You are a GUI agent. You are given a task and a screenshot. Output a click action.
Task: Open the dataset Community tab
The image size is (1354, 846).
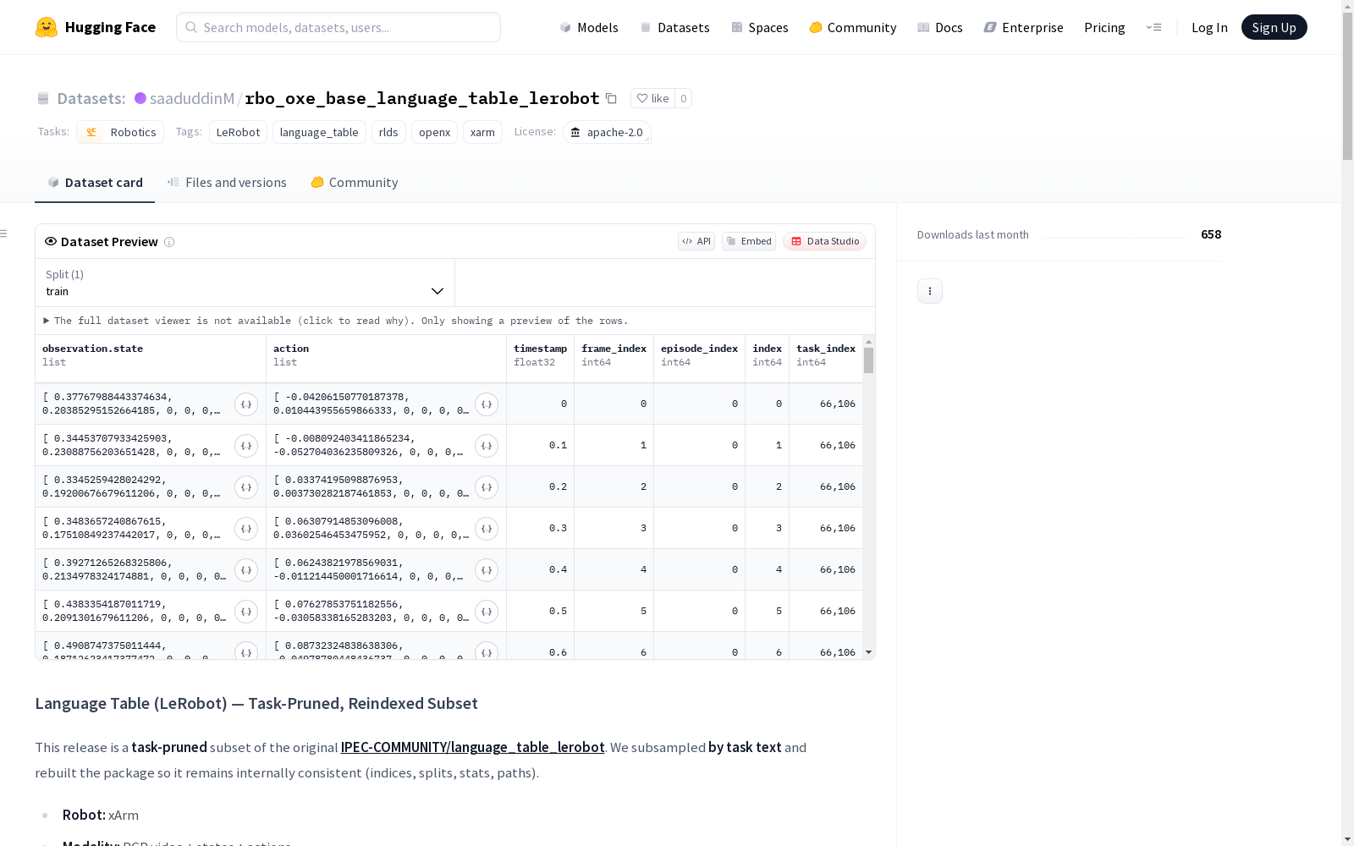coord(355,183)
